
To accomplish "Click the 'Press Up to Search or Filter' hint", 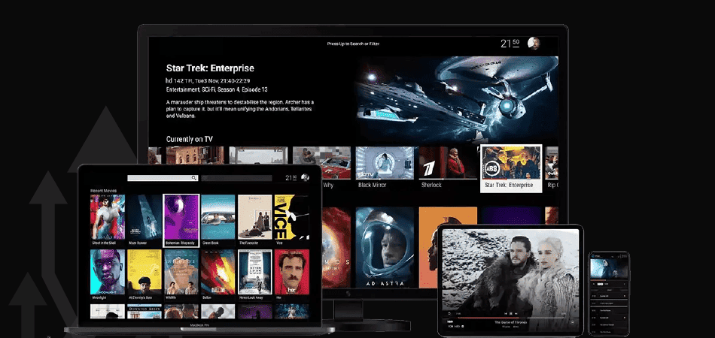I will (x=353, y=44).
